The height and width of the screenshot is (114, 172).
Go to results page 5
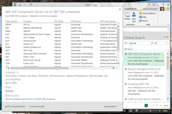[161, 105]
